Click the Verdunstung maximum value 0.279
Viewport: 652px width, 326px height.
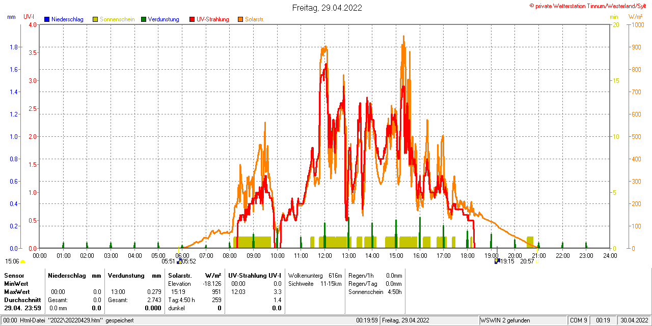pyautogui.click(x=154, y=292)
